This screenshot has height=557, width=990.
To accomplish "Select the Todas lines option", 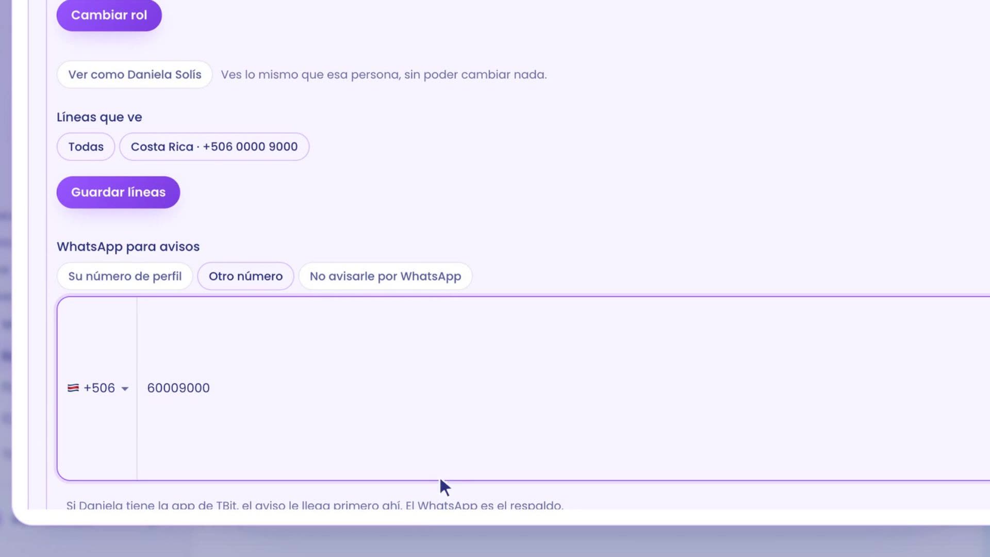I will click(x=86, y=146).
